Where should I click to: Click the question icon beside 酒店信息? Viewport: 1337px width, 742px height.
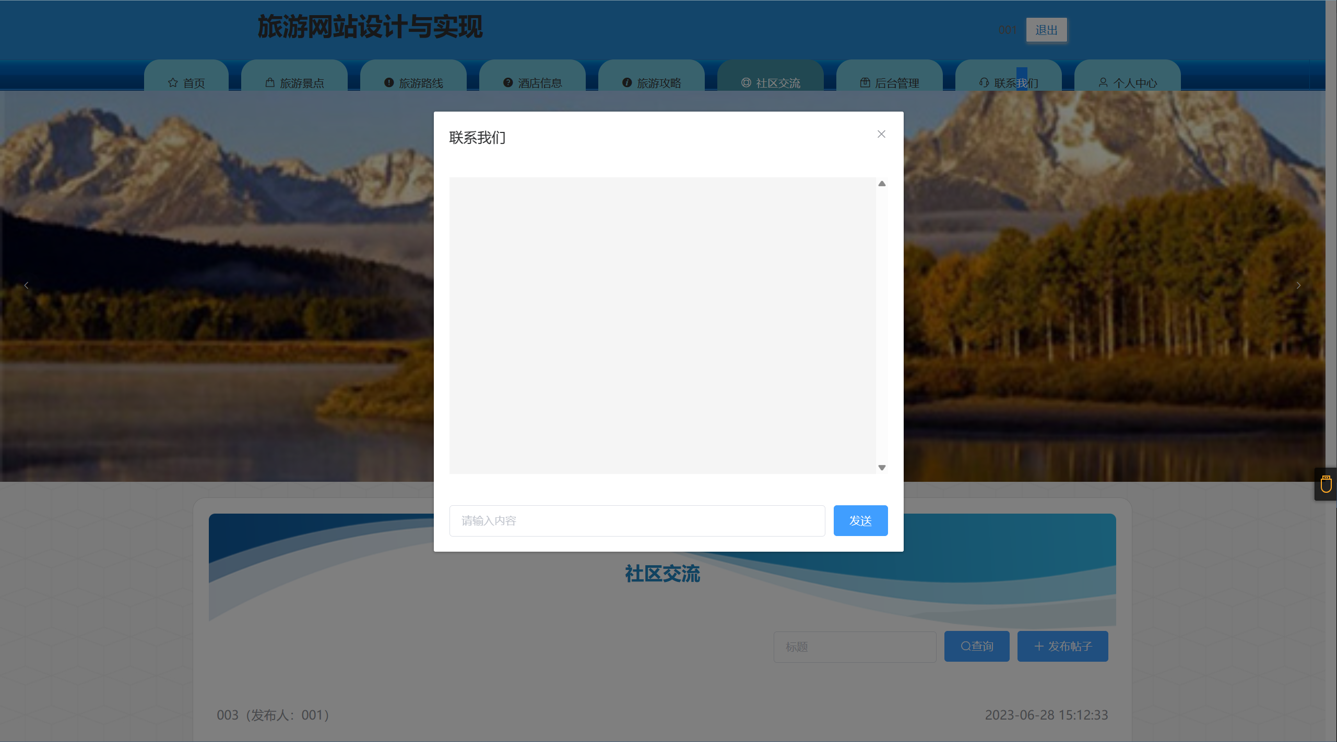[508, 82]
